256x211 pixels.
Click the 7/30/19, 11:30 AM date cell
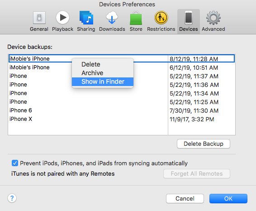(x=194, y=110)
